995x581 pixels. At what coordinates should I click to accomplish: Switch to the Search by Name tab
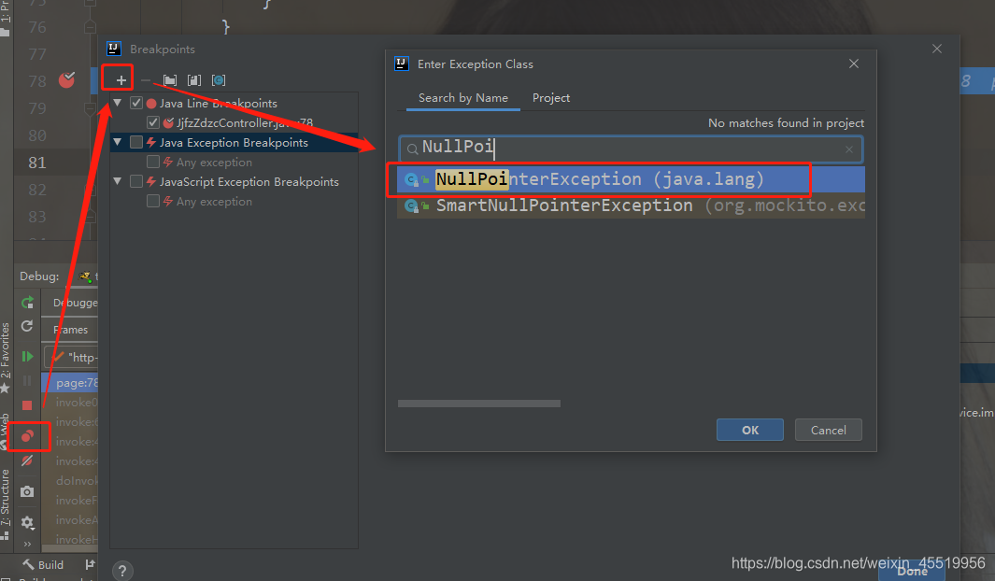point(463,98)
